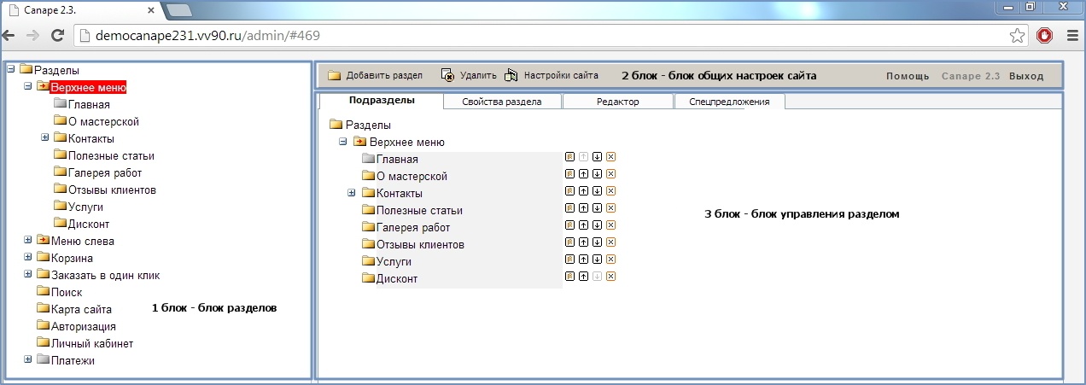Move Галерея работ down with arrow icon
This screenshot has height=385, width=1086.
[x=597, y=225]
